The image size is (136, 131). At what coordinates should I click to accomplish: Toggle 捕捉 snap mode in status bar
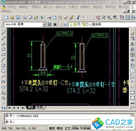pos(52,128)
